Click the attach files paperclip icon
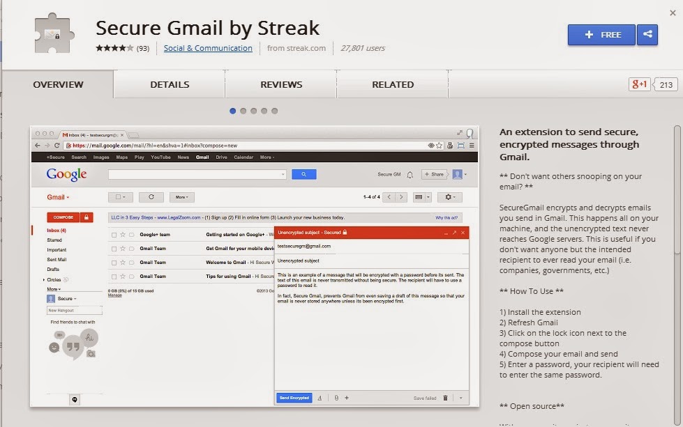The image size is (683, 427). (336, 398)
